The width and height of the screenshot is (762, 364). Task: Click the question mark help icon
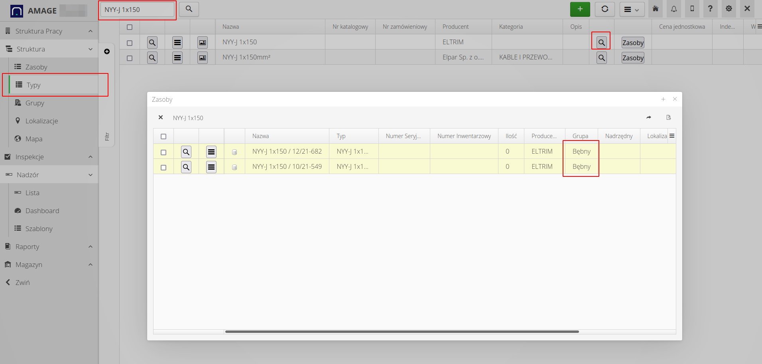pos(710,9)
